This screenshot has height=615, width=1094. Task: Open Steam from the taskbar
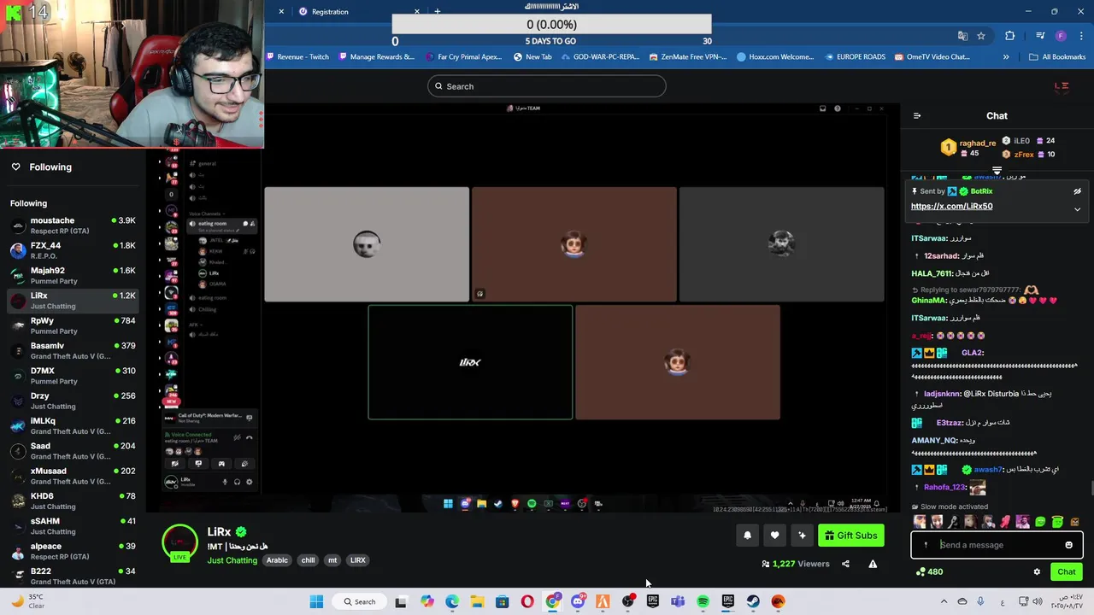tap(753, 601)
